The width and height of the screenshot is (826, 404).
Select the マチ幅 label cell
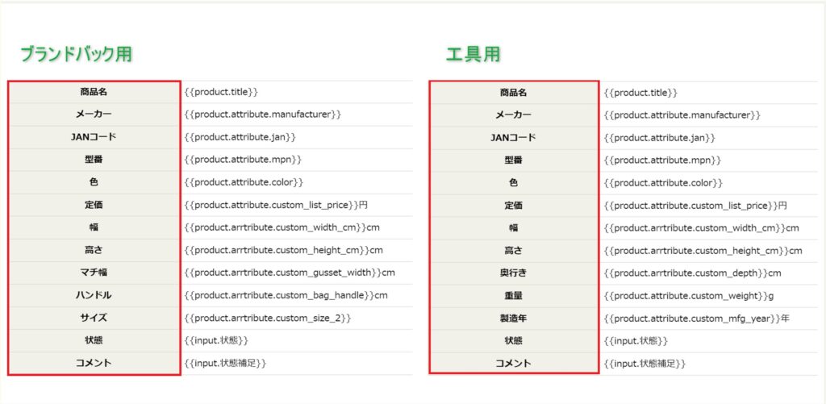94,273
